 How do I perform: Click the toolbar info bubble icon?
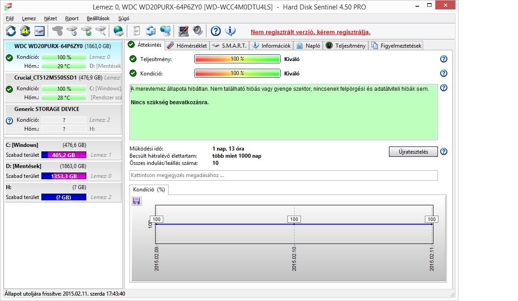[230, 31]
